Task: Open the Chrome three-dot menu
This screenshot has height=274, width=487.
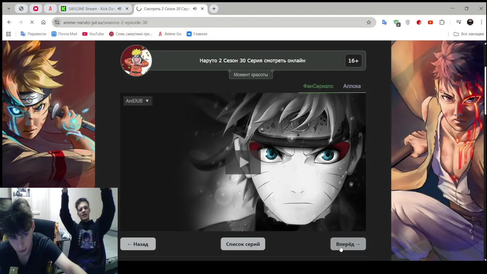Action: click(x=481, y=22)
